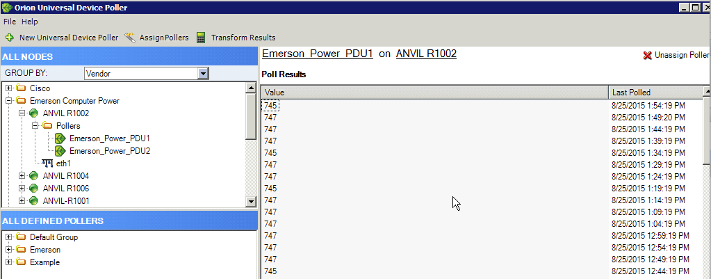
Task: Open the ANVIL R1002 header link
Action: click(x=426, y=54)
